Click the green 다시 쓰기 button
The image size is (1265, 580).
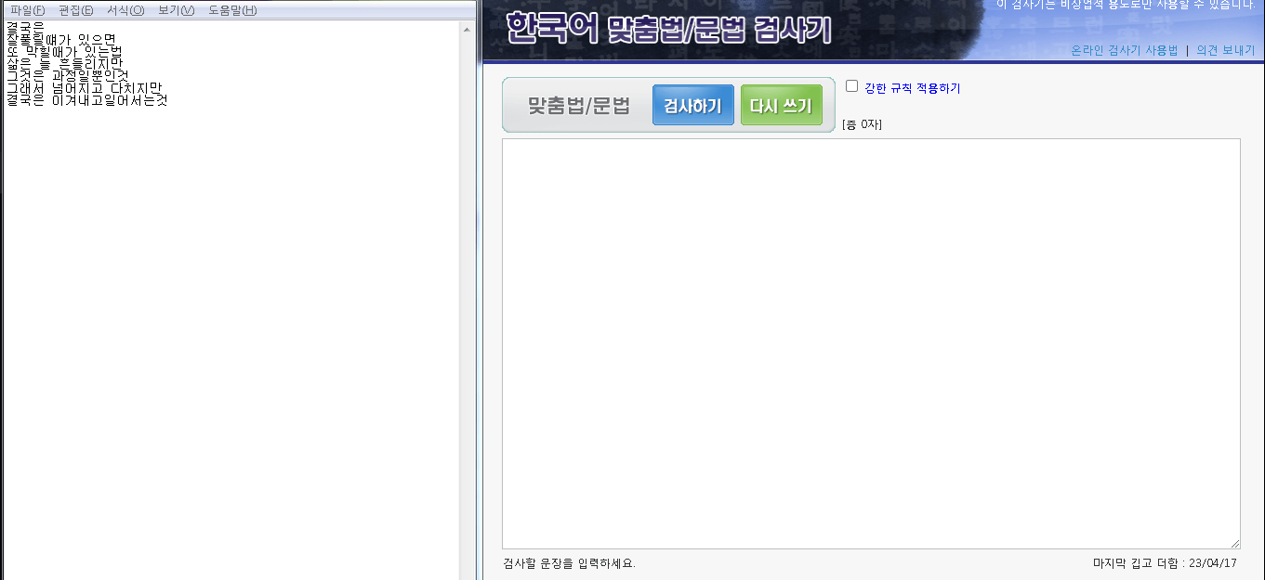point(782,105)
